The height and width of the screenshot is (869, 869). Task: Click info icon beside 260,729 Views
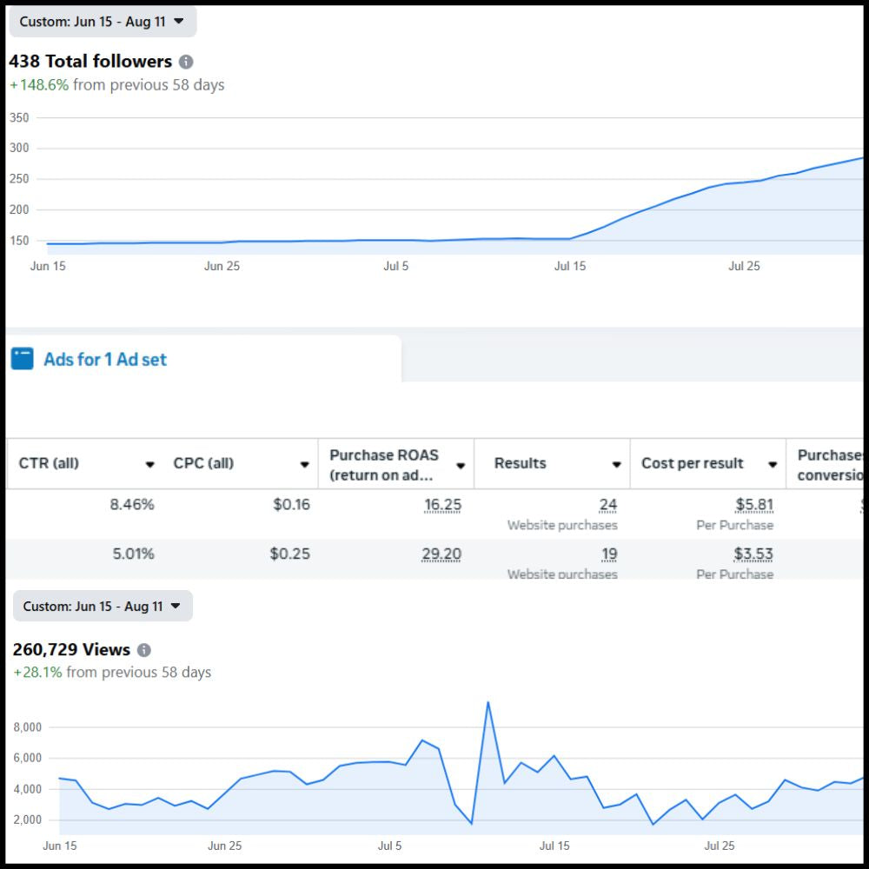coord(144,650)
